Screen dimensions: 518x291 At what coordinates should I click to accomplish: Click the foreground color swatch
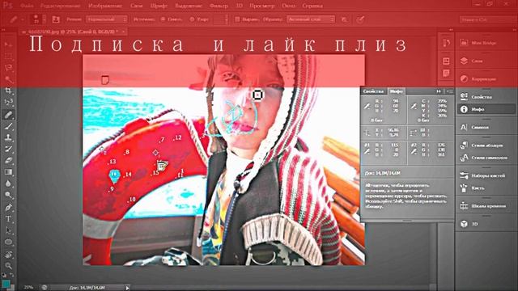pos(6,284)
